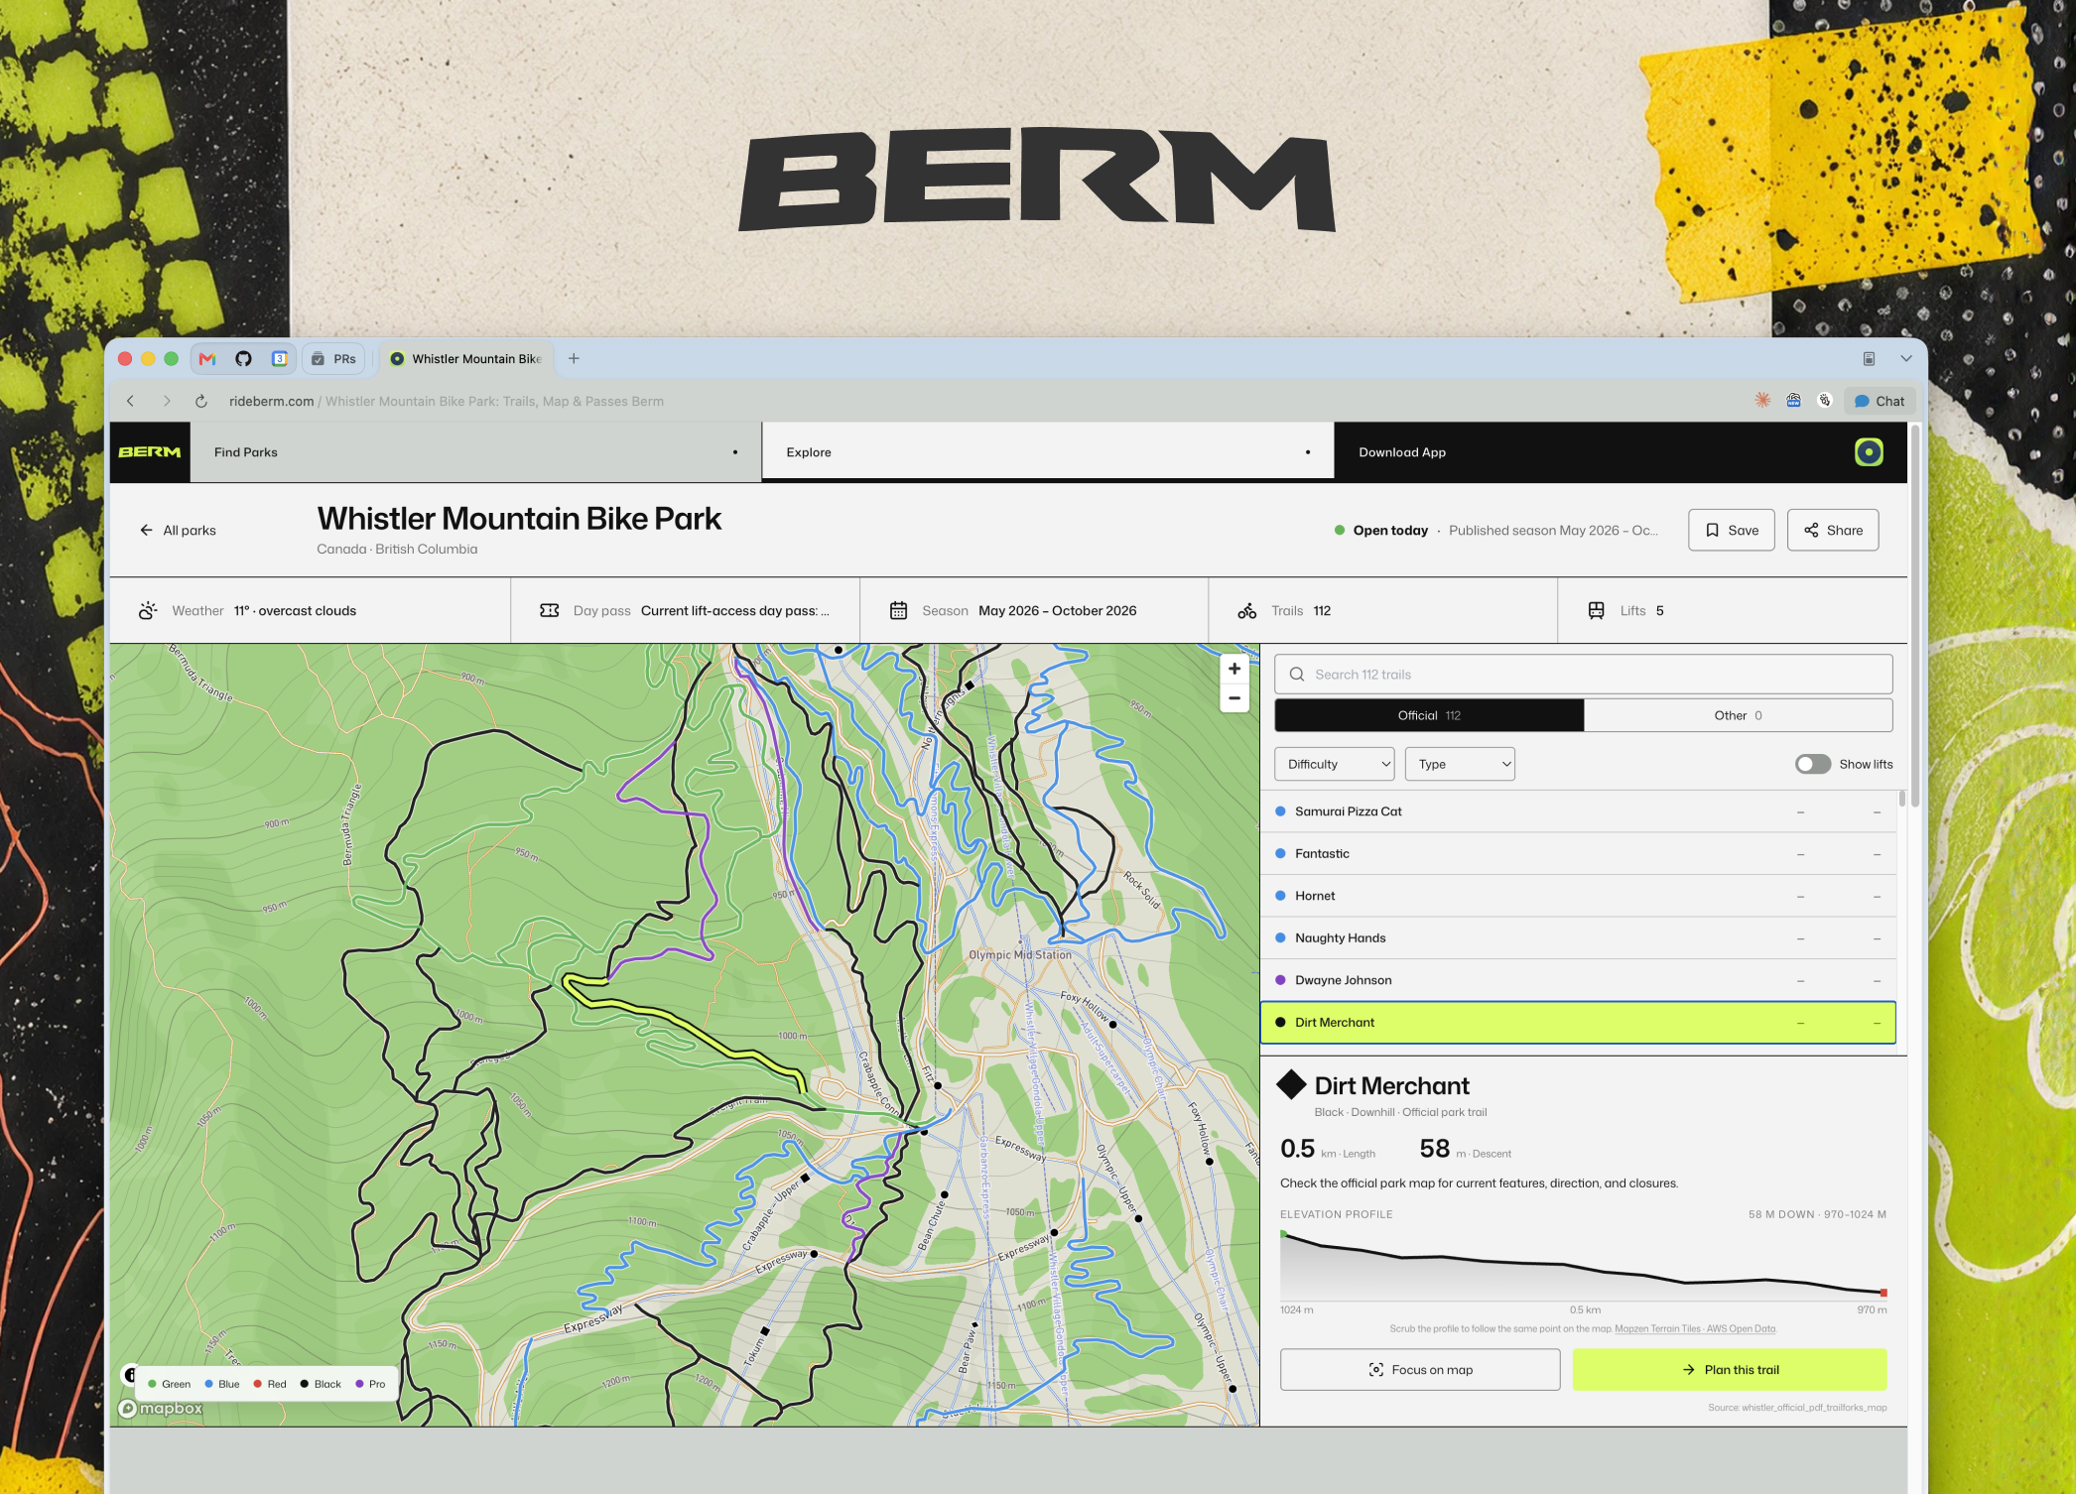Click the Olympic Mid Station map label
Image resolution: width=2076 pixels, height=1494 pixels.
pyautogui.click(x=1020, y=955)
